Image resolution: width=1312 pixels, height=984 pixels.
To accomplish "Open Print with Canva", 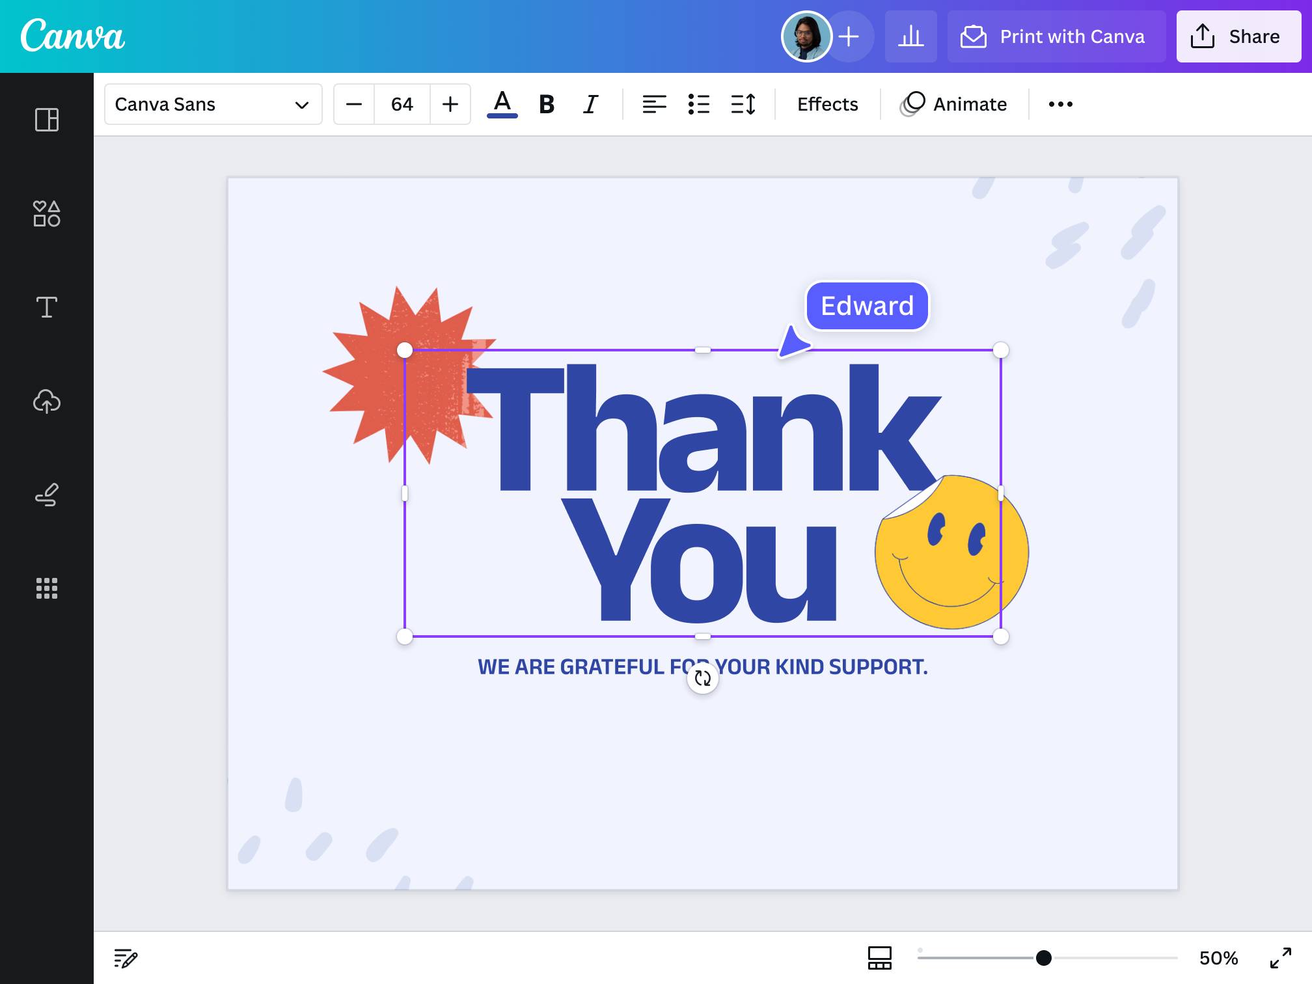I will click(x=1055, y=36).
